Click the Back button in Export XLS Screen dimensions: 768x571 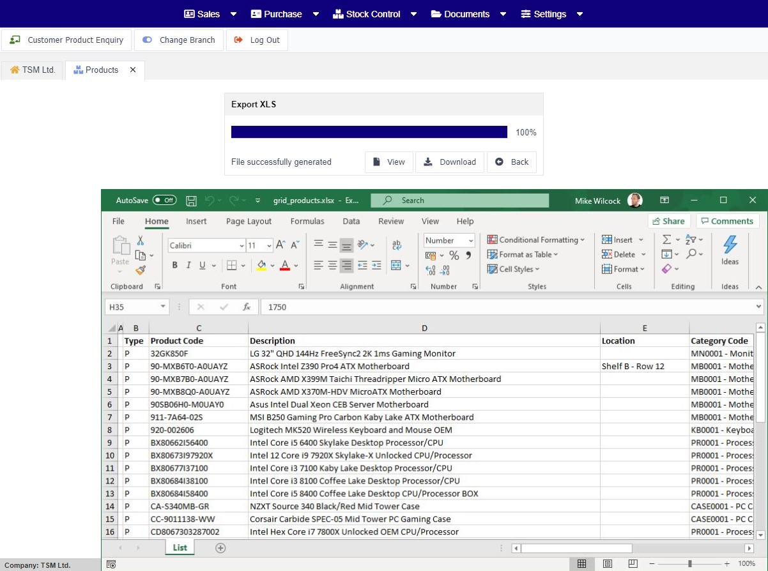512,162
